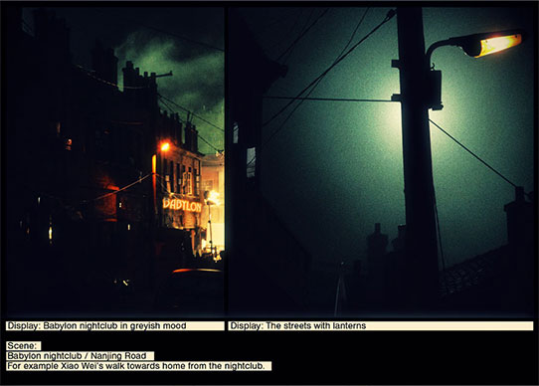Click the 'Babylon nightclub / Nanjing Road' text line
Image resolution: width=539 pixels, height=386 pixels.
tap(77, 356)
